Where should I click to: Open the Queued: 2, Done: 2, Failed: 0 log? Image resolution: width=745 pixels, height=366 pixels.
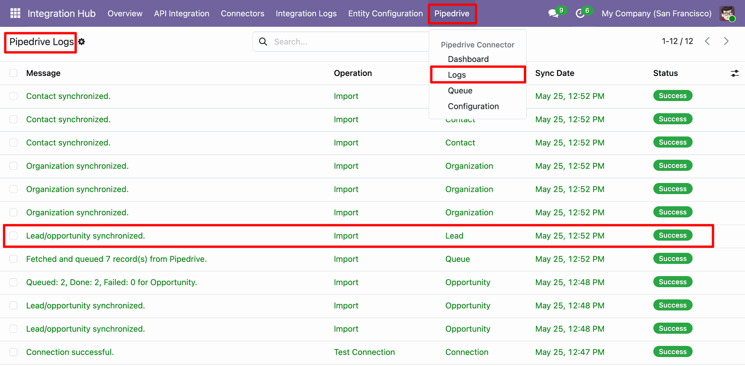coord(111,282)
